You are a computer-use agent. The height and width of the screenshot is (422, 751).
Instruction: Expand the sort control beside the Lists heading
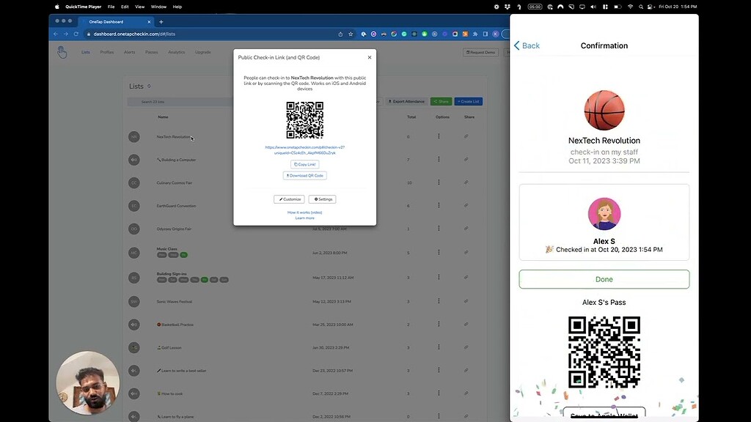tap(149, 86)
